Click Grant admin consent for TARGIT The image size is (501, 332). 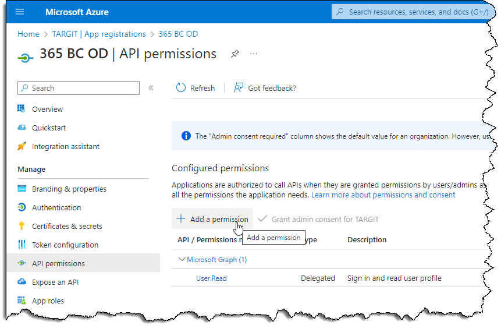(x=325, y=220)
